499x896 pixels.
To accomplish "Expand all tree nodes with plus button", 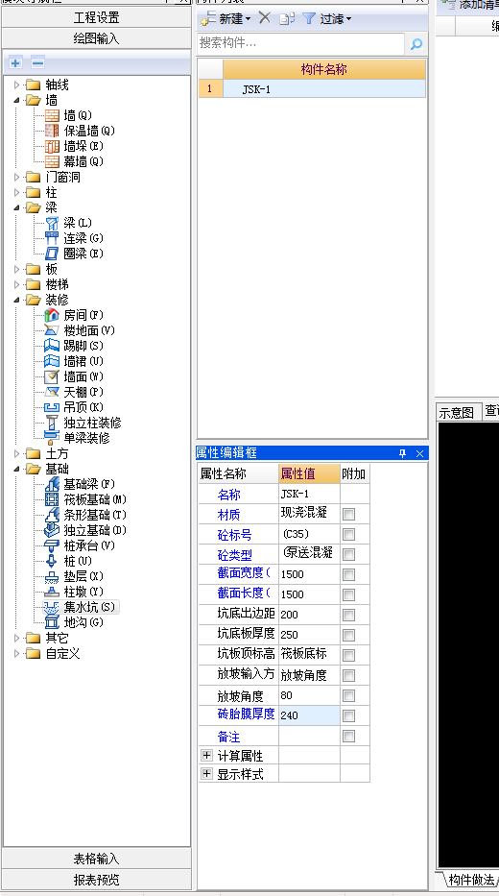I will tap(15, 62).
